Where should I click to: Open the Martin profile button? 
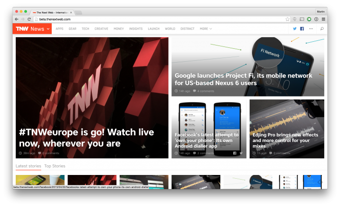tap(321, 12)
